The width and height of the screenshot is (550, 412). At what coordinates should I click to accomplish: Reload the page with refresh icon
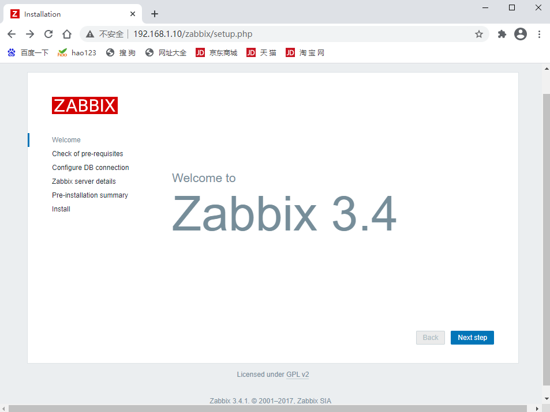tap(48, 34)
